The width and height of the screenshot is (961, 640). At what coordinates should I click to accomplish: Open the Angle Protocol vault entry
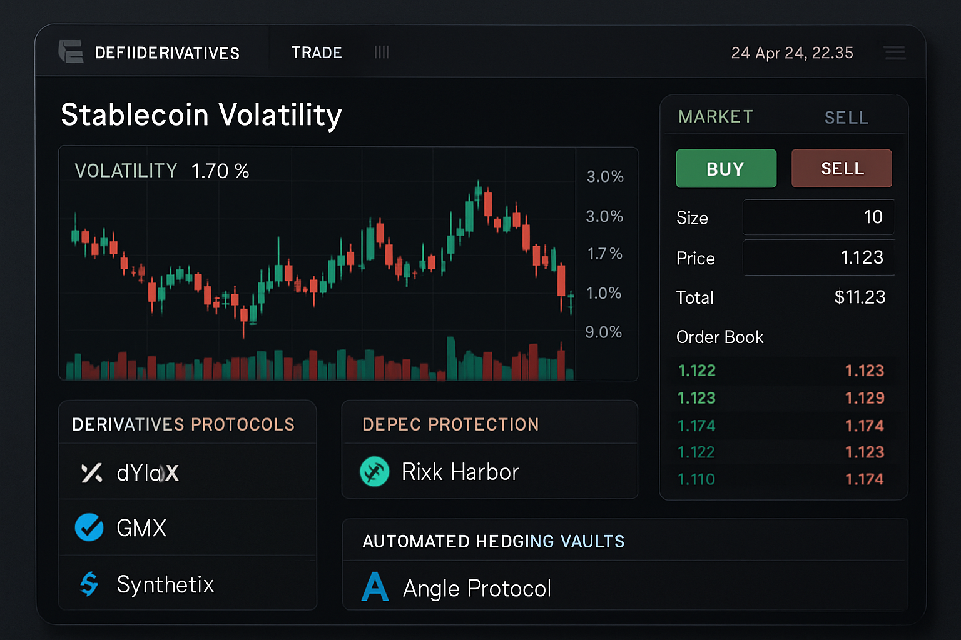pyautogui.click(x=477, y=588)
